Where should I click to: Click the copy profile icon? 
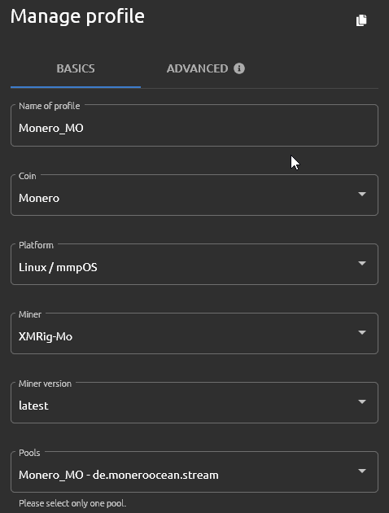[x=361, y=20]
